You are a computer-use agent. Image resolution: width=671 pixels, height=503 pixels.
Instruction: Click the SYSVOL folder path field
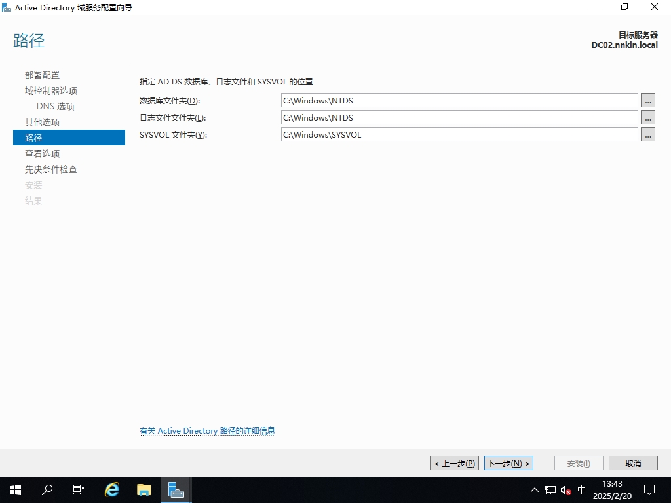459,134
